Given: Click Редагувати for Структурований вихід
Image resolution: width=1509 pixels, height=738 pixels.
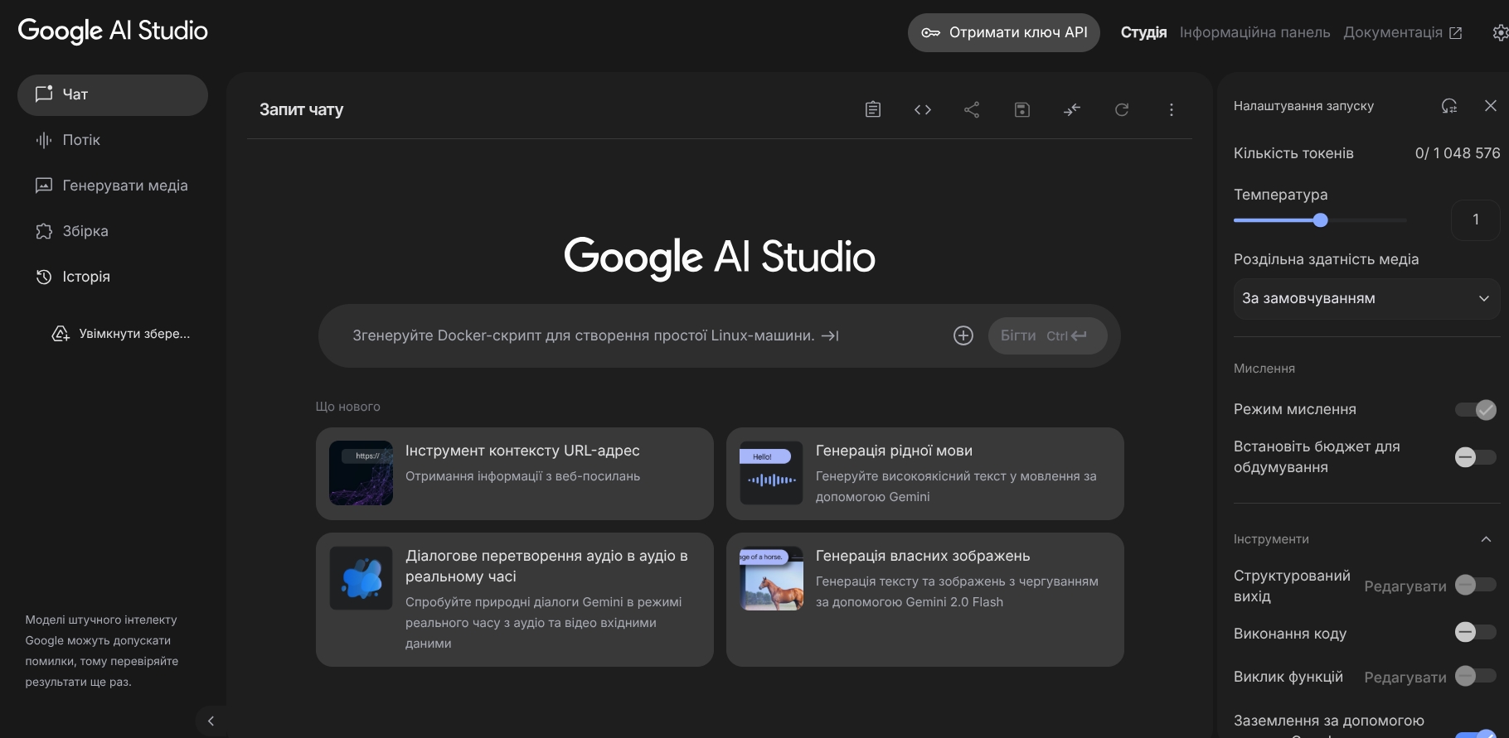Looking at the screenshot, I should (1405, 586).
